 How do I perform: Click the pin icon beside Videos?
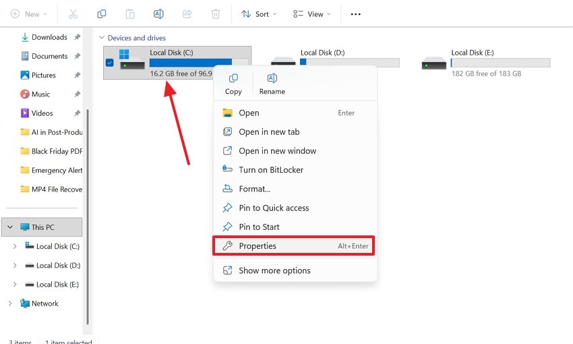point(77,113)
